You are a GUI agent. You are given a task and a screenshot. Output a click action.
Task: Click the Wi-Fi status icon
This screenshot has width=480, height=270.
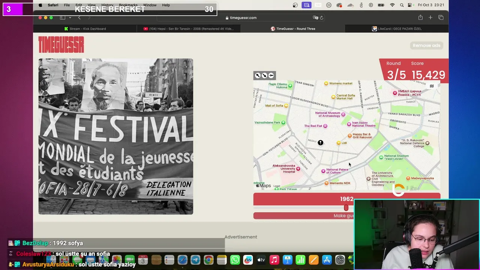392,5
